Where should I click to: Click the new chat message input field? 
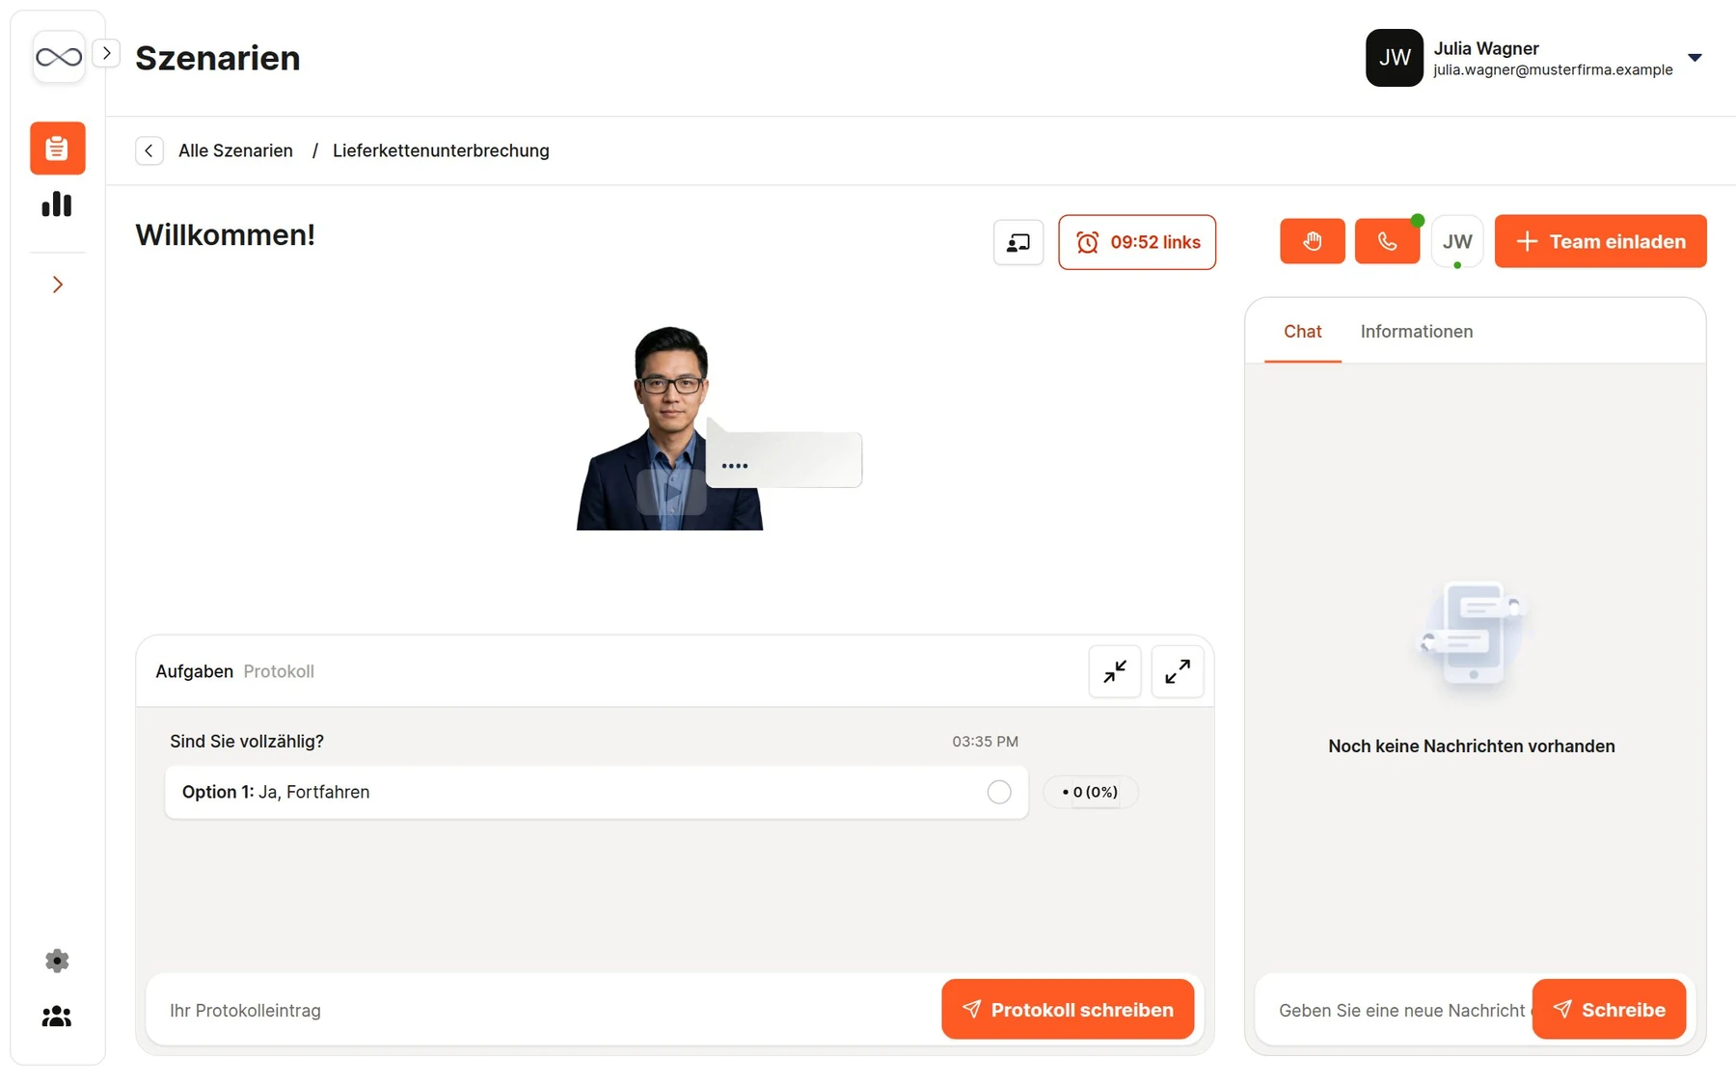(x=1399, y=1010)
